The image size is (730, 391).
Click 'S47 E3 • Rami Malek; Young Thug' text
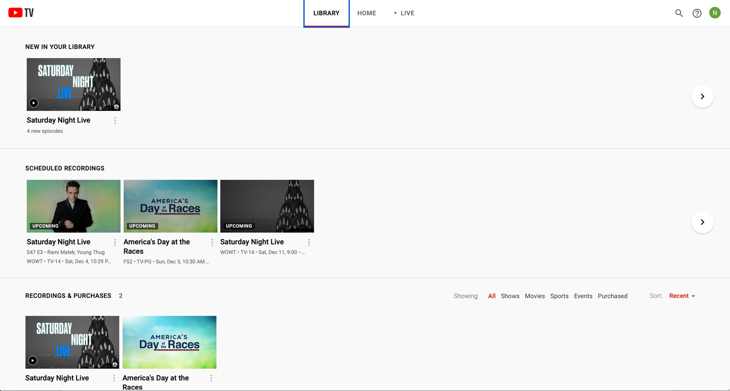66,252
